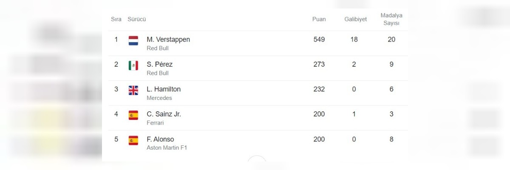Click the Sürücü column header
The width and height of the screenshot is (510, 170).
point(137,19)
